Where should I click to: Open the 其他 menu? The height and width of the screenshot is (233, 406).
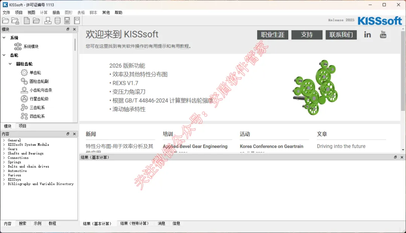[106, 12]
